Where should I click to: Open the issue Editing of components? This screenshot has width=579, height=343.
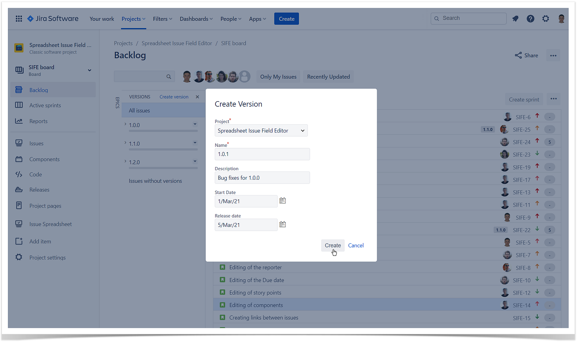tap(256, 305)
